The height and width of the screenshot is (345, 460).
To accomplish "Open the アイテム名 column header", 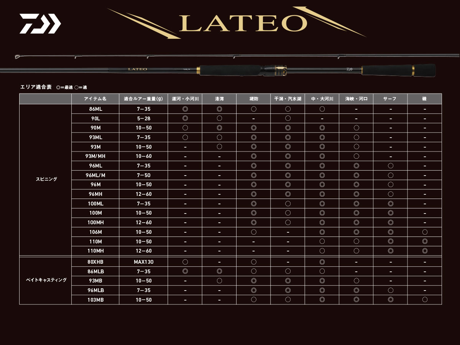I will (x=95, y=99).
